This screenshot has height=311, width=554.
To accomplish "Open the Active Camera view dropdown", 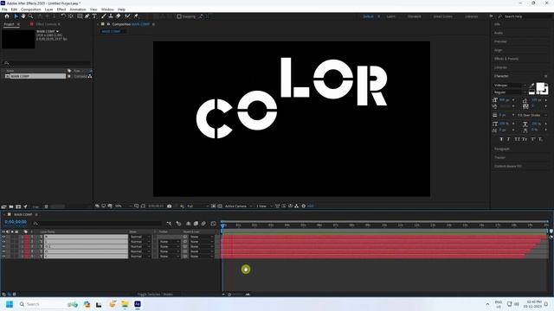I will point(239,206).
